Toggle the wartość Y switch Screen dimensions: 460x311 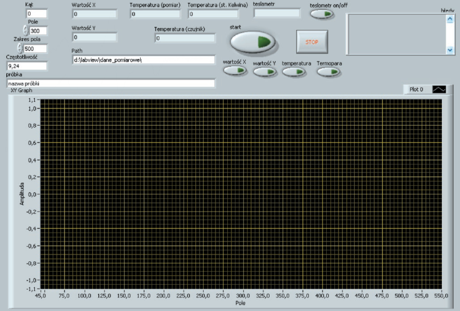pyautogui.click(x=265, y=72)
